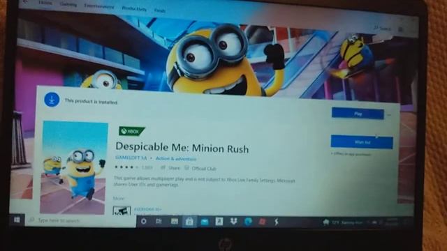Click the blue download status icon
The image size is (447, 251).
(x=52, y=100)
